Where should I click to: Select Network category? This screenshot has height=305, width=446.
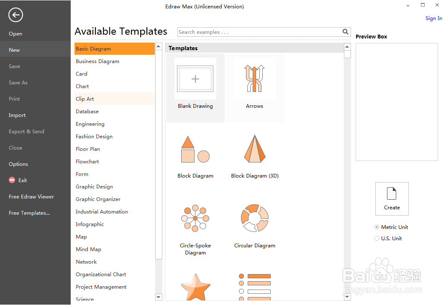115,262
